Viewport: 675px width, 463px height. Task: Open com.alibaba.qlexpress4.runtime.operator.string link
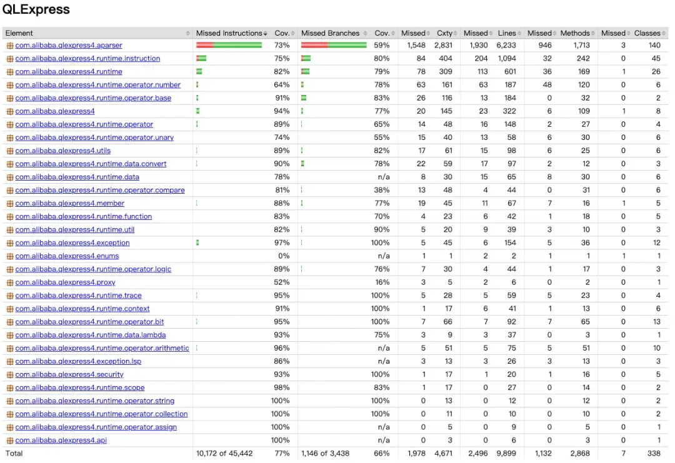(x=95, y=401)
